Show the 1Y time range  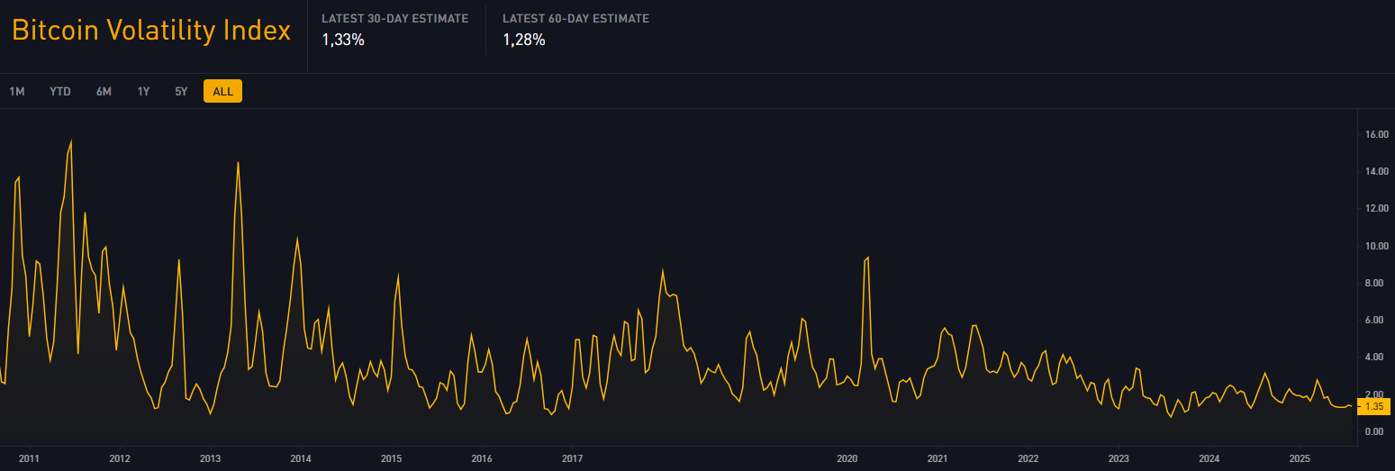point(143,91)
